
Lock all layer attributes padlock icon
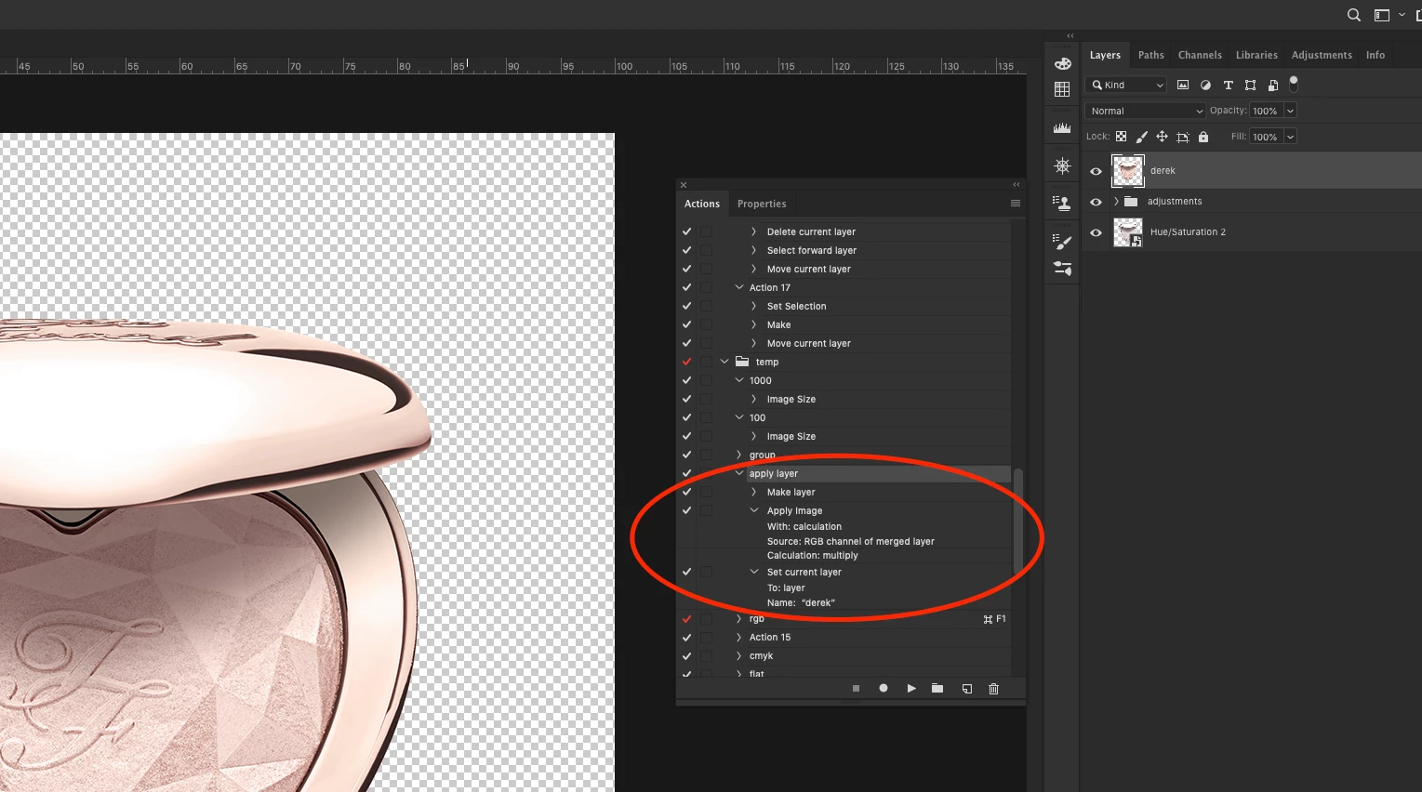pos(1203,137)
